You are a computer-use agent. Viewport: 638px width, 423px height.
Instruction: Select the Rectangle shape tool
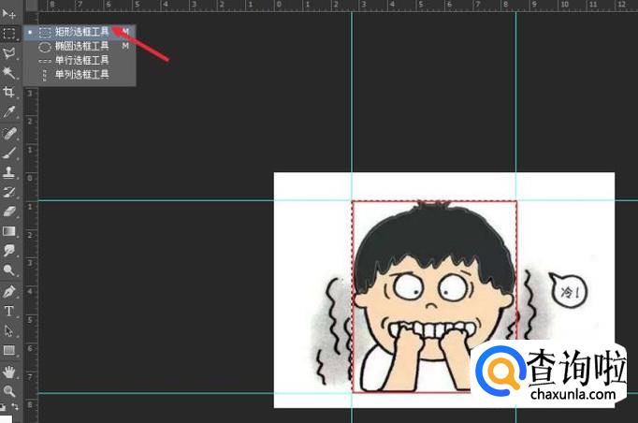click(9, 350)
